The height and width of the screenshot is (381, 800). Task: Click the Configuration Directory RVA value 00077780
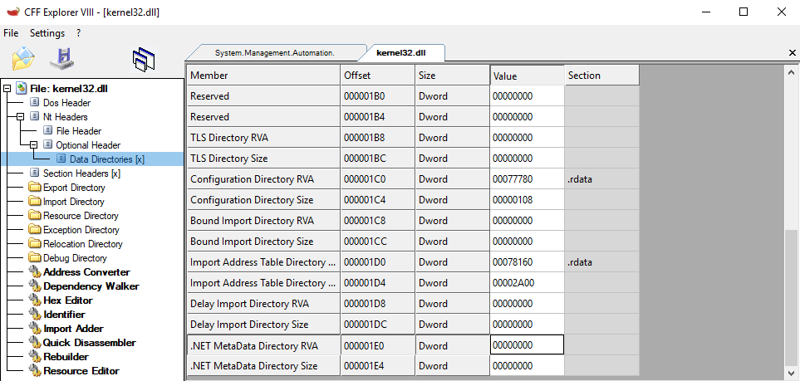527,179
